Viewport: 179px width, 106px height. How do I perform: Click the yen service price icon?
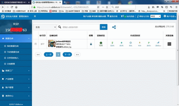pyautogui.click(x=108, y=16)
